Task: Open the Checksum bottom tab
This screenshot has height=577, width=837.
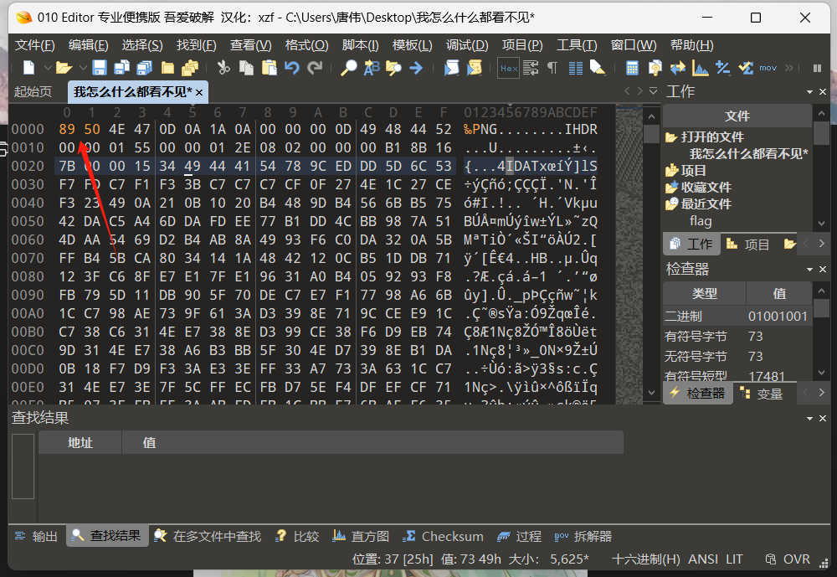Action: click(443, 536)
